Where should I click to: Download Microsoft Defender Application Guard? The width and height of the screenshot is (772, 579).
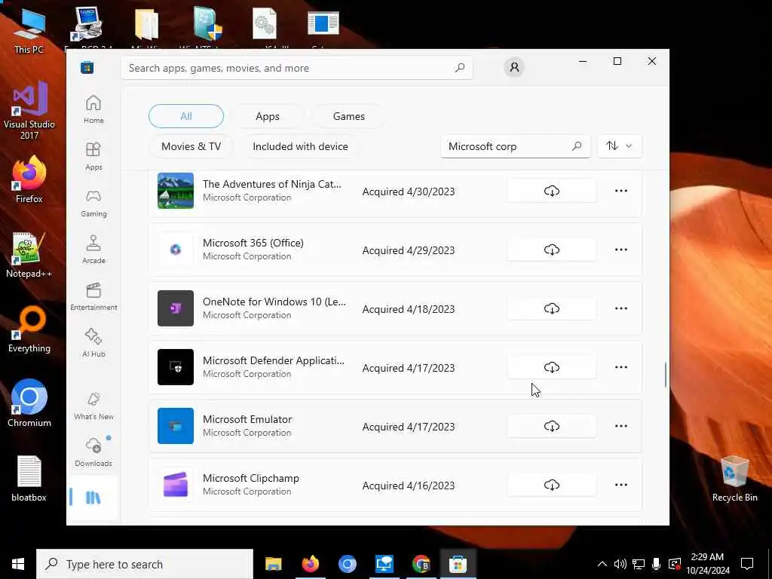551,367
